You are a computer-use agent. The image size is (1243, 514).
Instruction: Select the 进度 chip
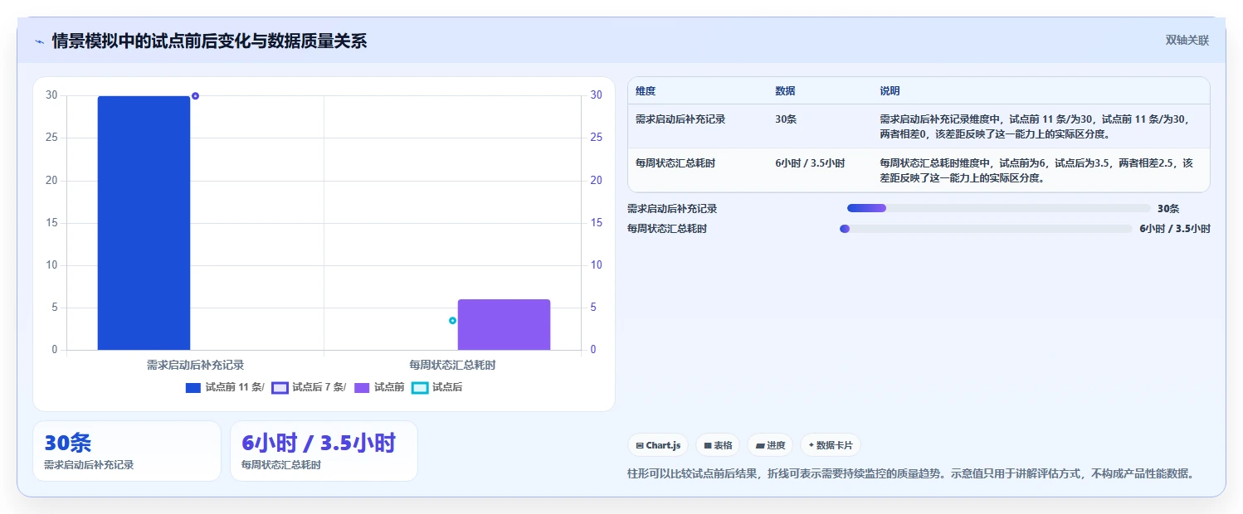770,445
